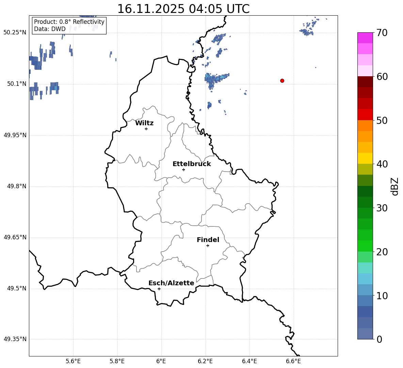Click the Wiltz city label
The image size is (403, 368).
(144, 123)
